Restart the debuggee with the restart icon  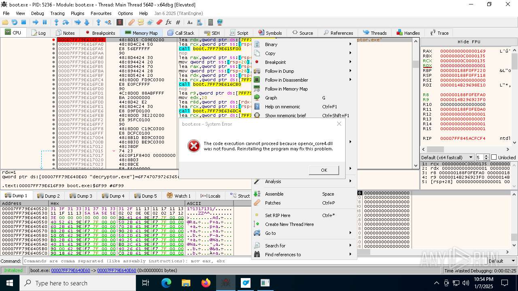point(14,22)
